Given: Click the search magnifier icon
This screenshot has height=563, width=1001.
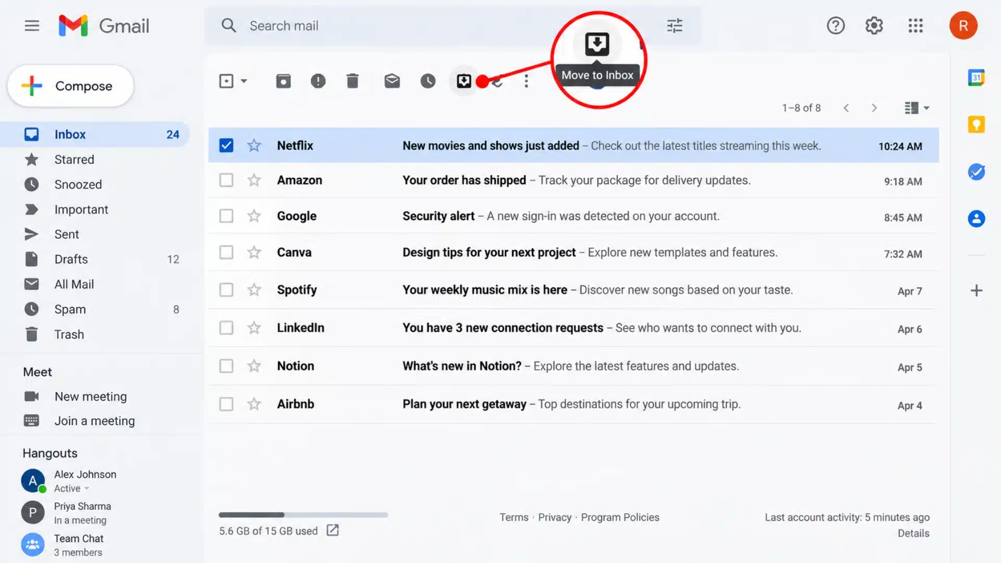Looking at the screenshot, I should (228, 26).
